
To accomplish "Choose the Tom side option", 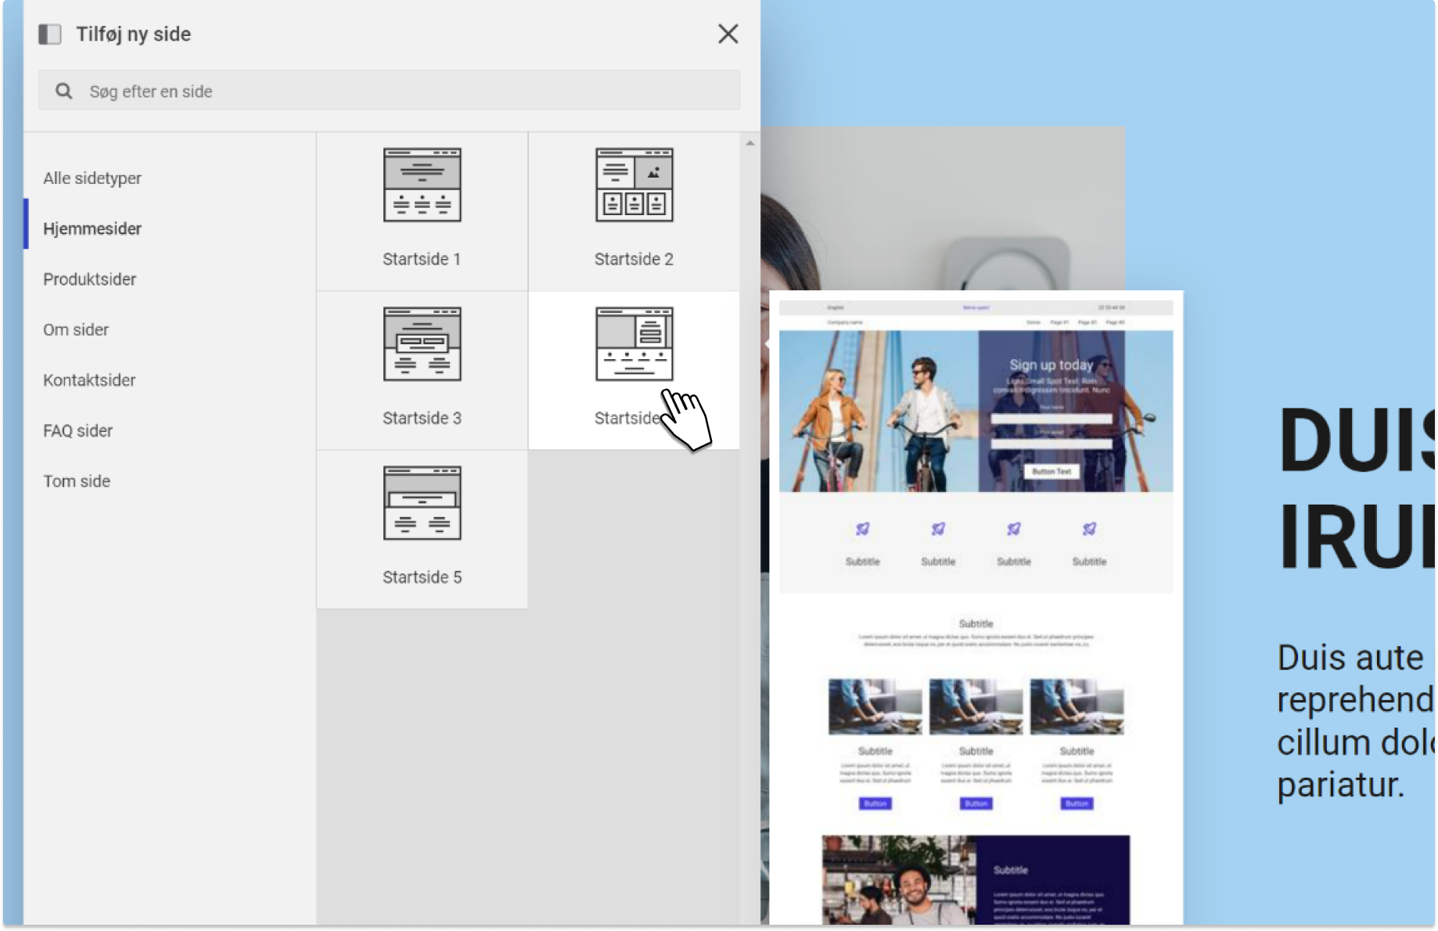I will click(77, 481).
